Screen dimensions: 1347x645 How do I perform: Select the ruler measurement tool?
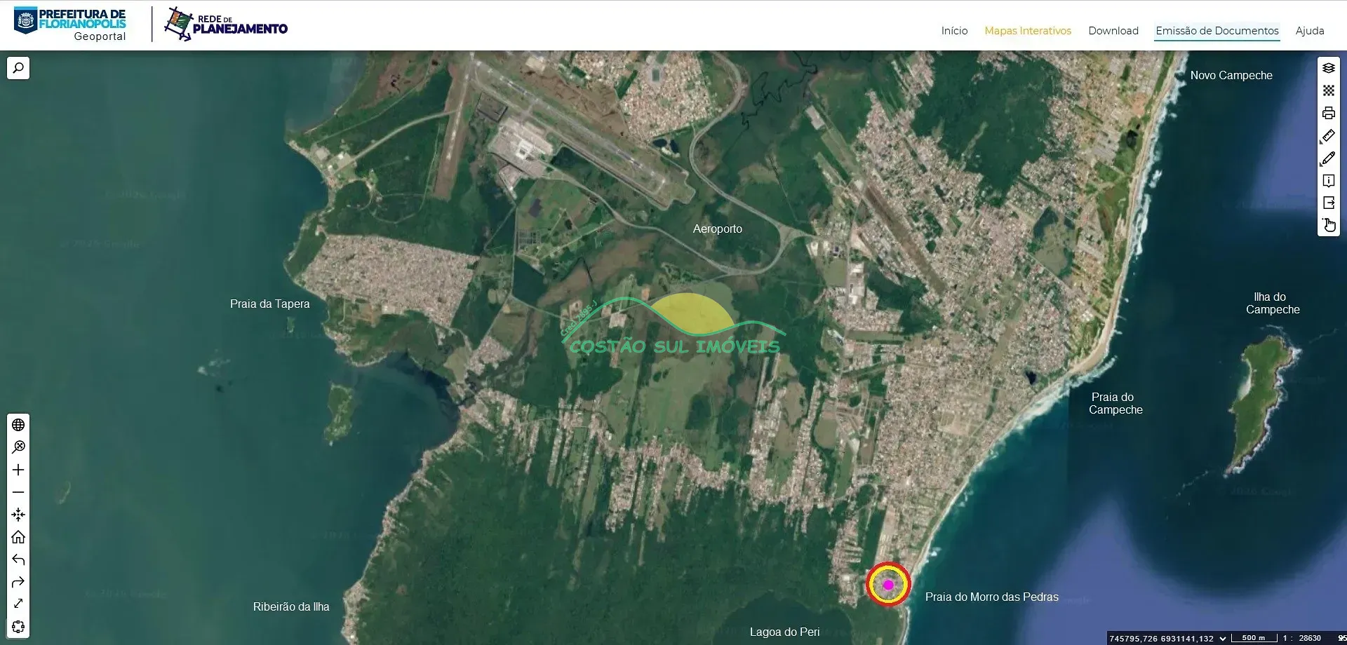click(x=1329, y=135)
